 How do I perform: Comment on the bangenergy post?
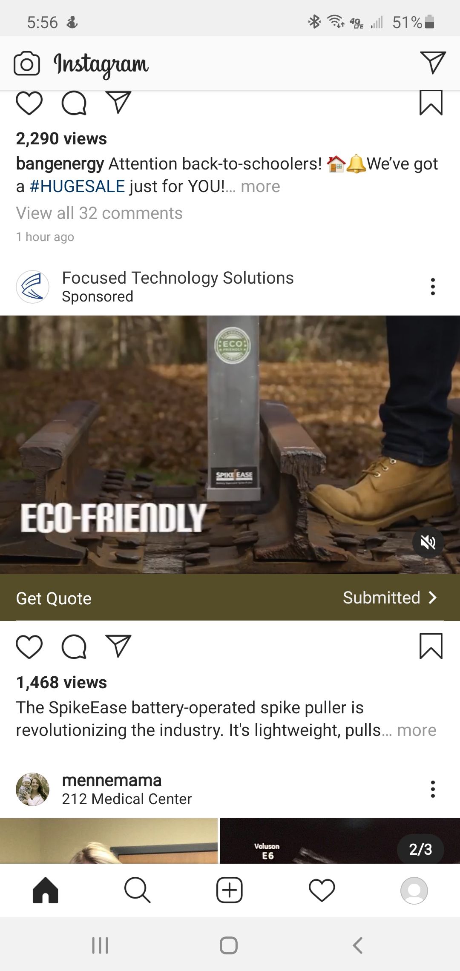coord(74,103)
